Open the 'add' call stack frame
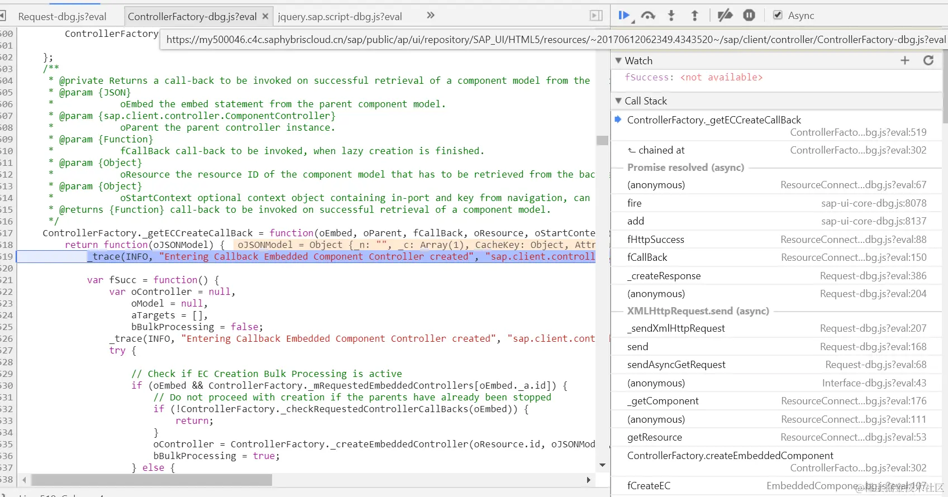Screen dimensions: 948x497 pyautogui.click(x=776, y=221)
